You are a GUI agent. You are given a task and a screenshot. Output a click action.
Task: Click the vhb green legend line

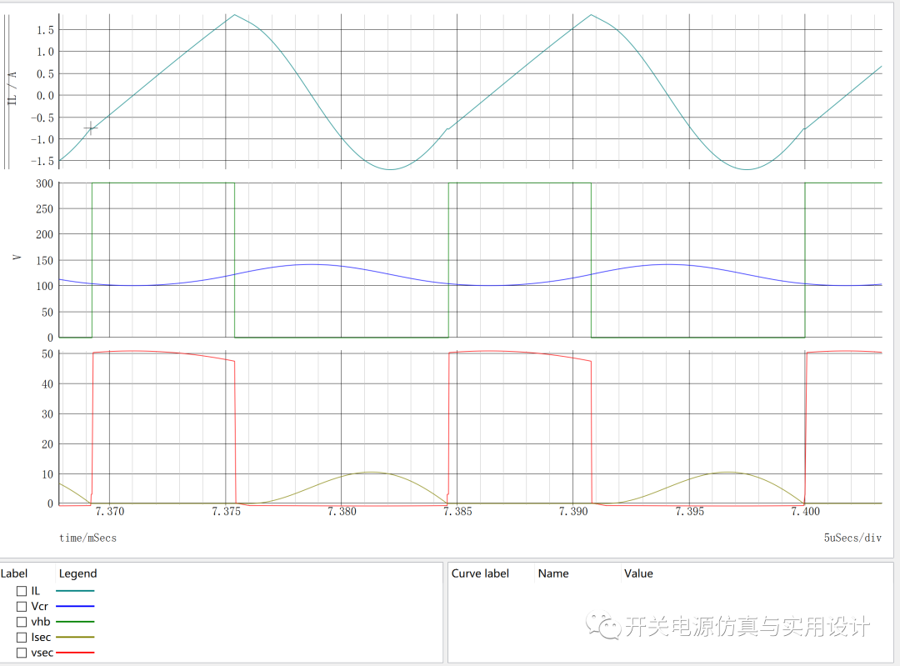(x=75, y=622)
